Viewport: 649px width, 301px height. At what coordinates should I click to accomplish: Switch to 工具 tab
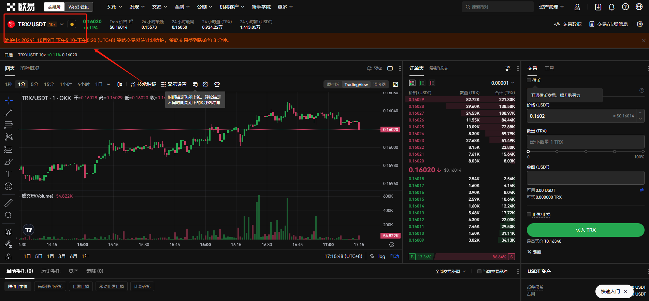click(549, 68)
